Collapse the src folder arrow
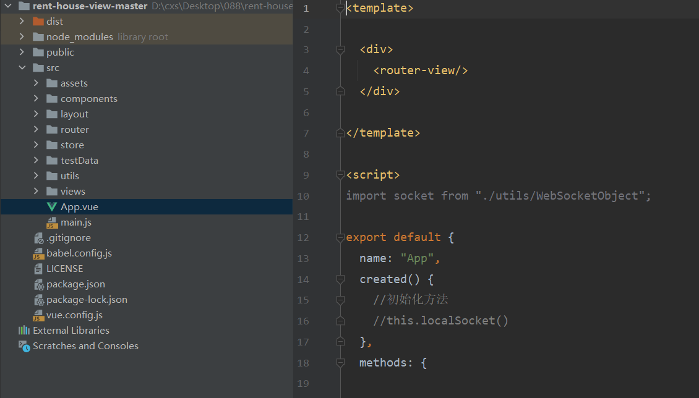Image resolution: width=699 pixels, height=398 pixels. [x=22, y=67]
